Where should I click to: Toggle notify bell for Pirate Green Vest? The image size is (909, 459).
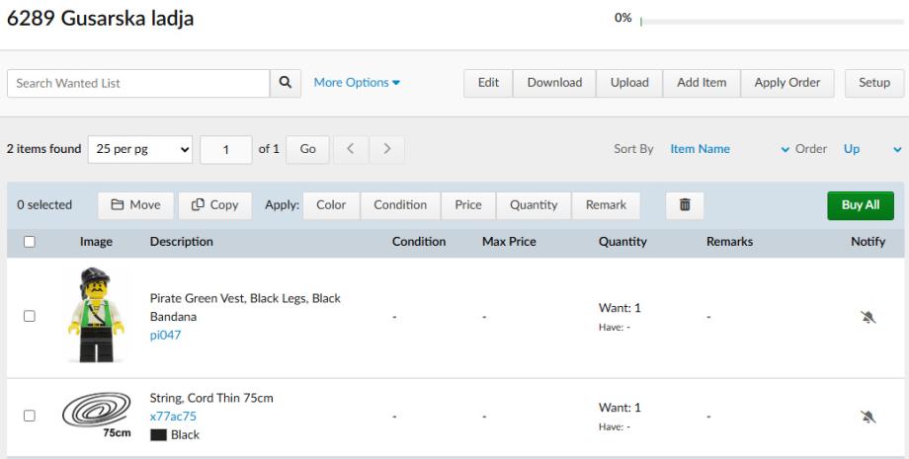[x=868, y=316]
